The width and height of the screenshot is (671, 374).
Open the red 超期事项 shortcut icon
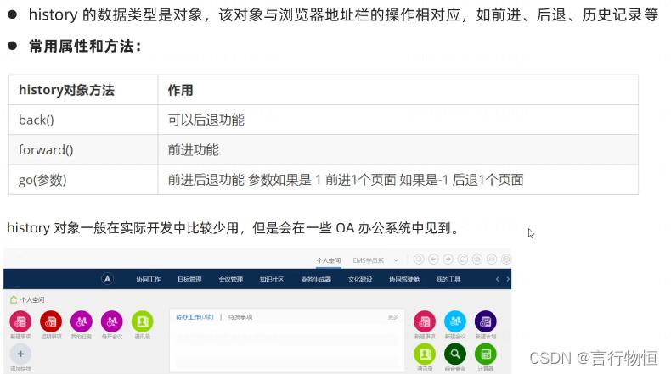click(51, 321)
